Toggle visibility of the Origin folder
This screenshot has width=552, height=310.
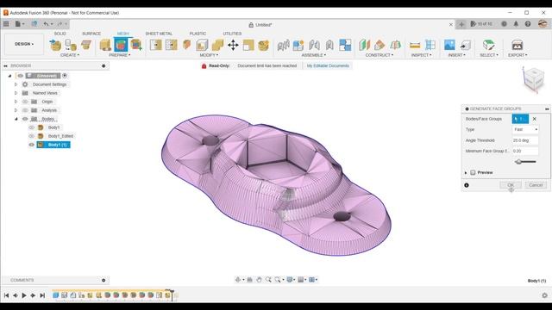pyautogui.click(x=25, y=102)
